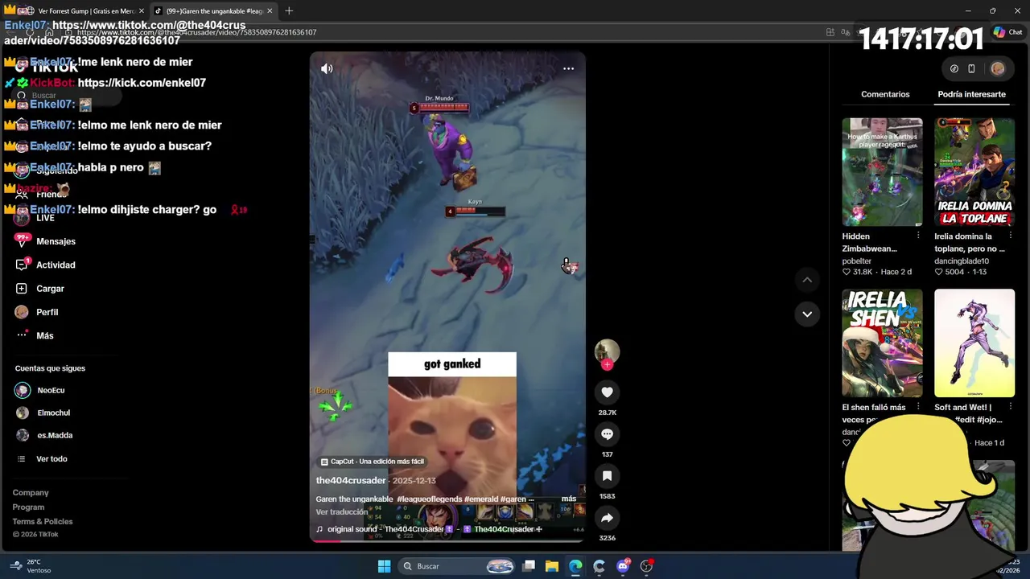The height and width of the screenshot is (579, 1030).
Task: Open the Irelia vs Shen video thumbnail
Action: pyautogui.click(x=882, y=343)
